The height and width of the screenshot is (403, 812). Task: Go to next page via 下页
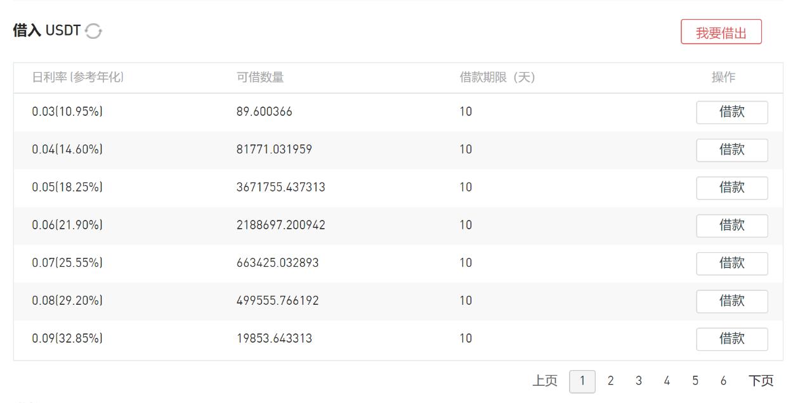point(761,381)
